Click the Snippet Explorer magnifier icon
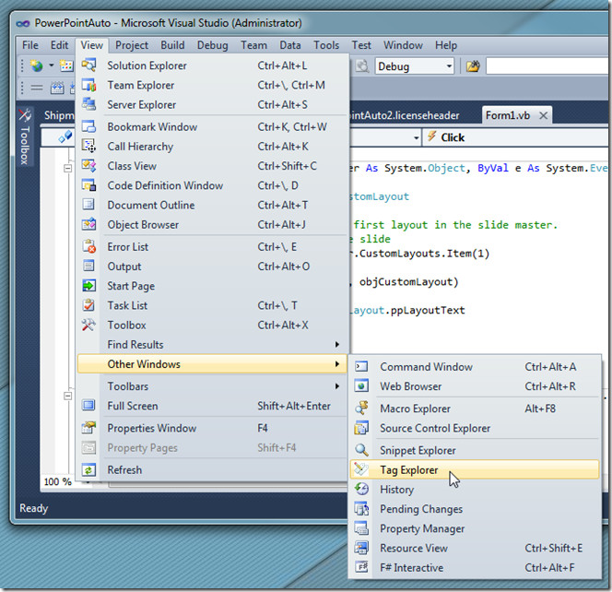The width and height of the screenshot is (612, 592). 361,450
